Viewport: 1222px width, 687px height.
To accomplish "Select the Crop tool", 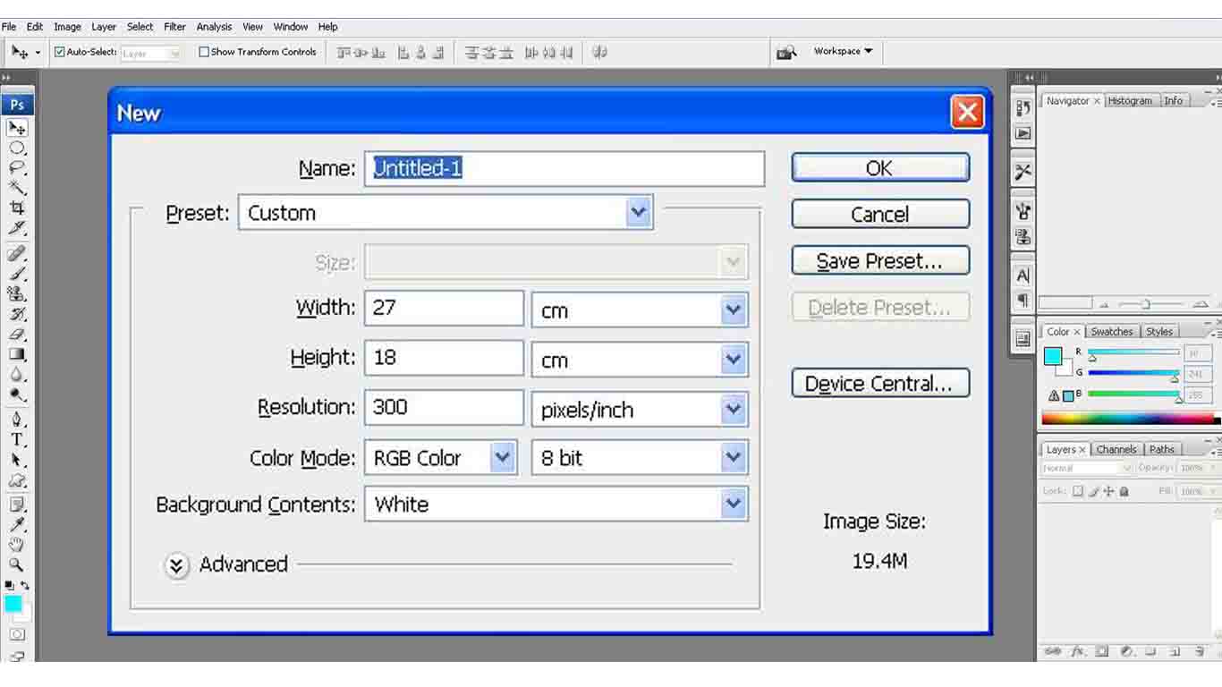I will 17,208.
